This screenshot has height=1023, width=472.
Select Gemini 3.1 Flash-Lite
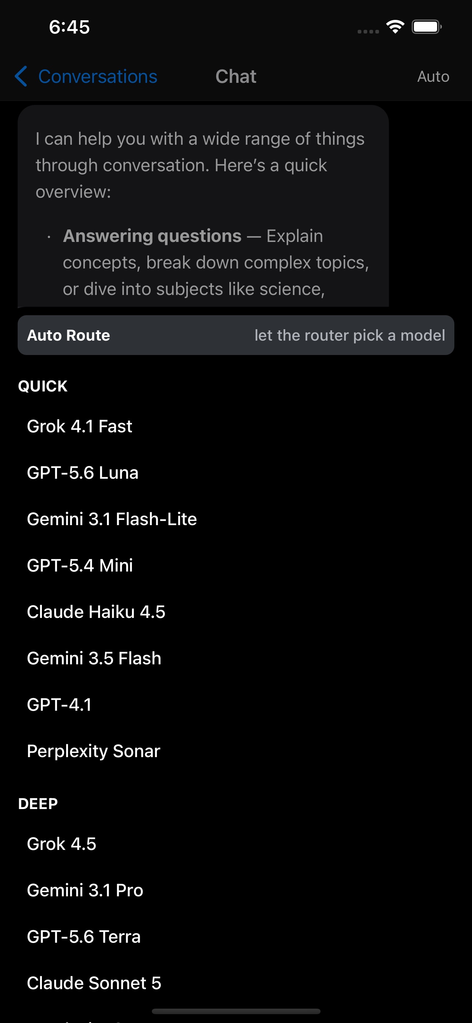[x=236, y=519]
